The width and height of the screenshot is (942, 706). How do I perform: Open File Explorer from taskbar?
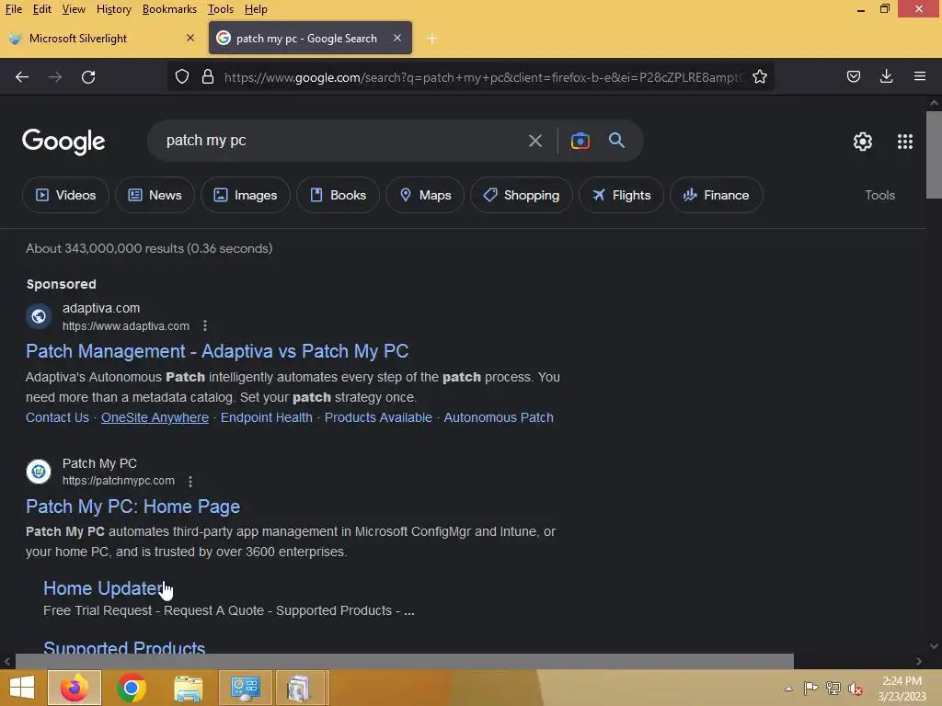189,688
